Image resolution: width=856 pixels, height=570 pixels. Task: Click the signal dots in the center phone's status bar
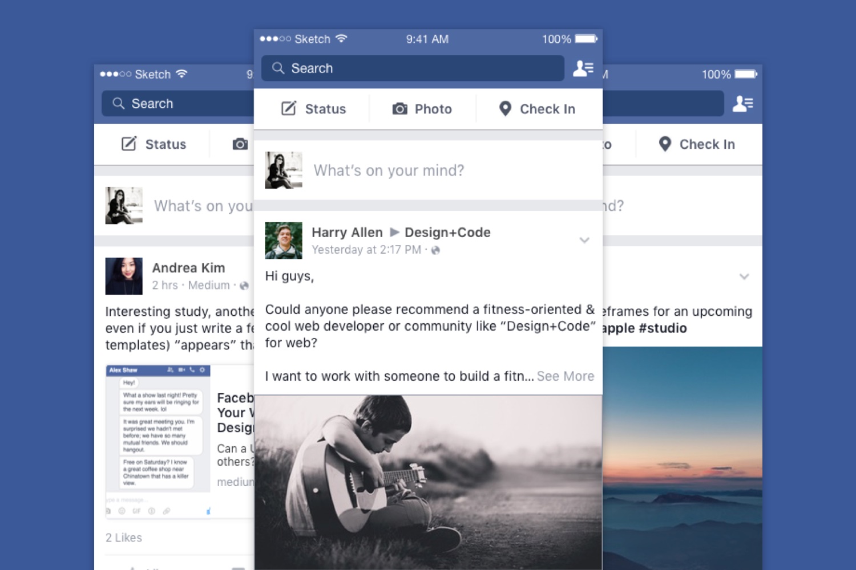275,39
